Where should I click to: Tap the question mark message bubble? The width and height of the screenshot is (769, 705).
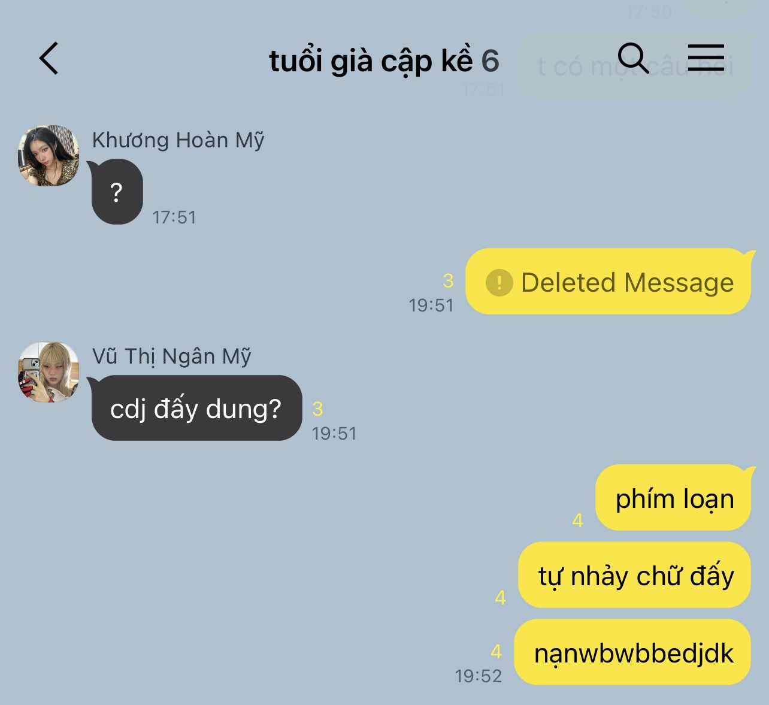coord(117,192)
